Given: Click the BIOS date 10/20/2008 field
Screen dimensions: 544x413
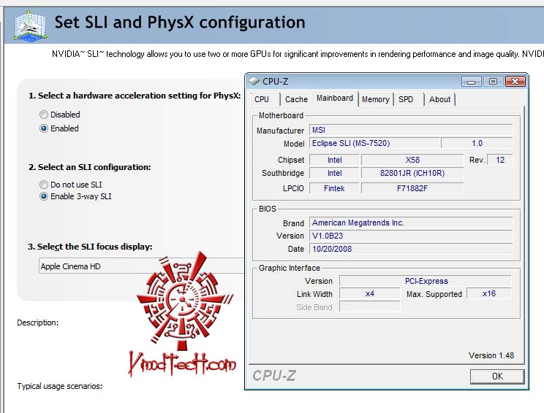Looking at the screenshot, I should [411, 249].
